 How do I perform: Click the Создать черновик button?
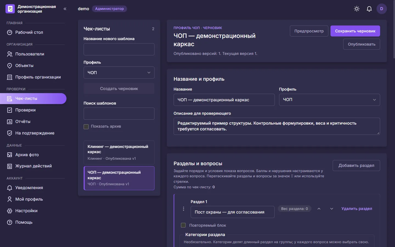pos(119,89)
